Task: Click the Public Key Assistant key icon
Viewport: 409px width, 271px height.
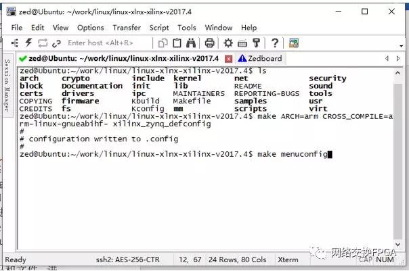Action: [x=257, y=43]
